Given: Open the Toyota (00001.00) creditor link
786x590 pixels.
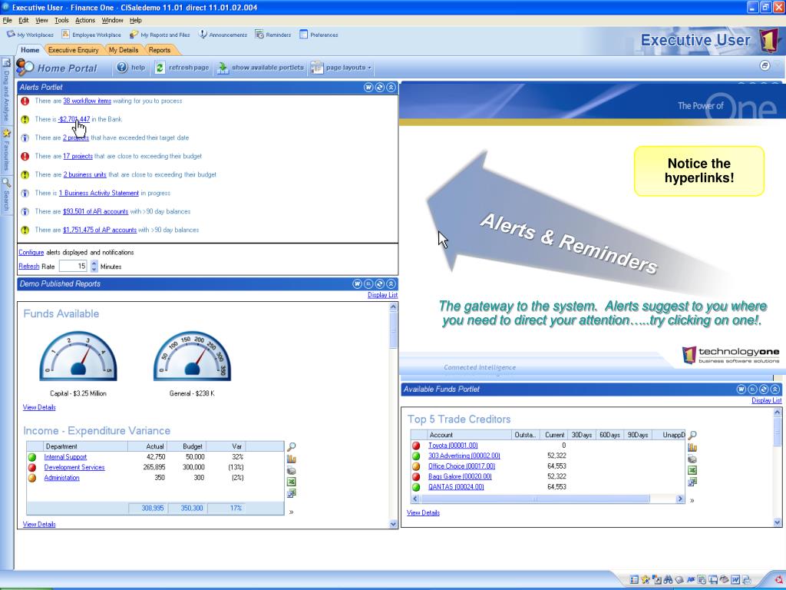Looking at the screenshot, I should pyautogui.click(x=453, y=446).
